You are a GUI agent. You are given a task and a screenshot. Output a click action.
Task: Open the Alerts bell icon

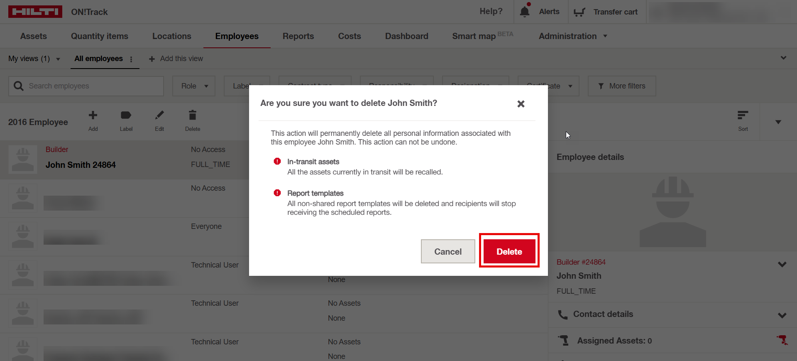point(525,12)
